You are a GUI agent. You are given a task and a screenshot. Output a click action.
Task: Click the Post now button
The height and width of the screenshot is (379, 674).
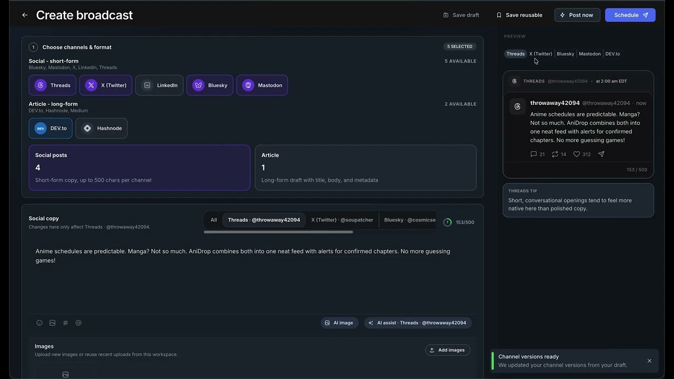(x=577, y=15)
